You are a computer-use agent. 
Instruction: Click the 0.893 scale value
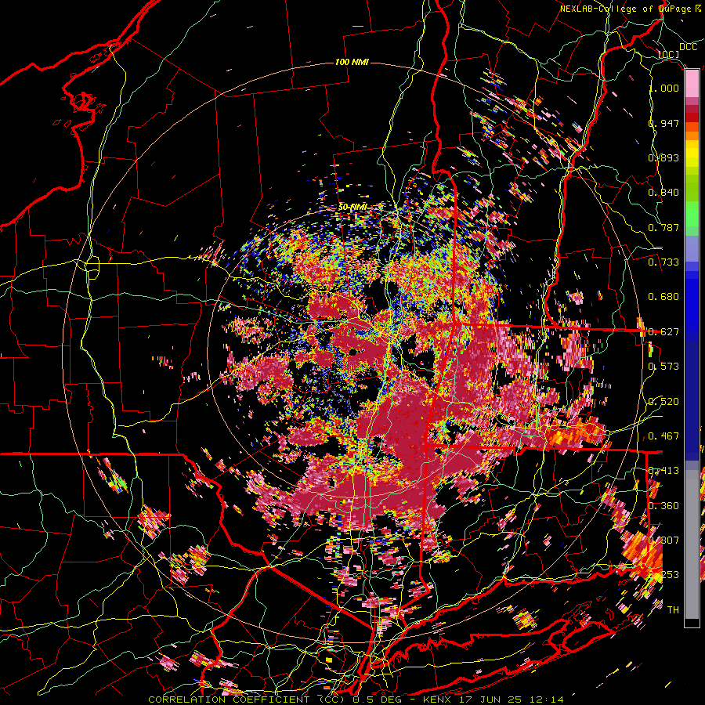click(663, 157)
